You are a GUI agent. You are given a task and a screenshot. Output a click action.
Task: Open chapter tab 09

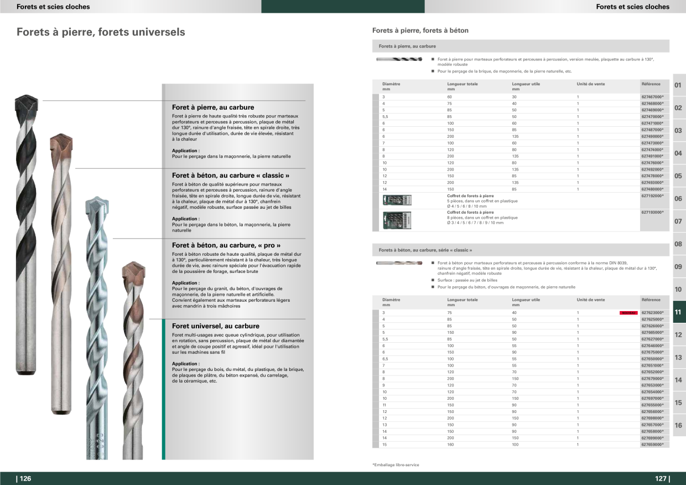tap(679, 267)
